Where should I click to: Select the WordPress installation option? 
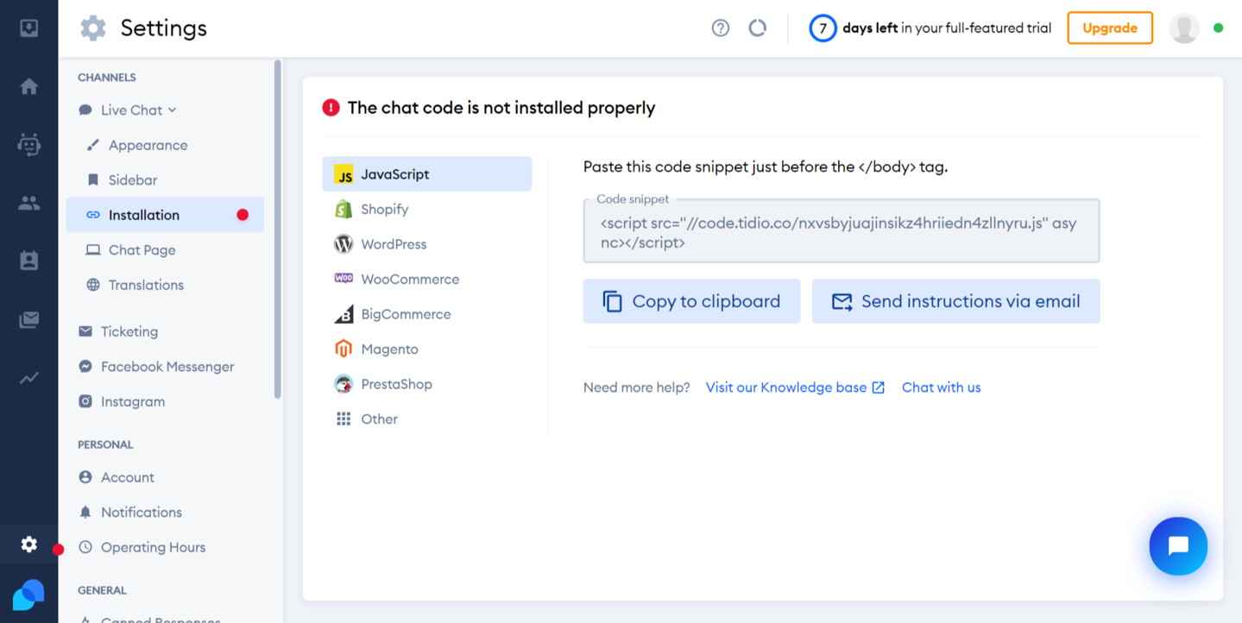click(x=426, y=244)
